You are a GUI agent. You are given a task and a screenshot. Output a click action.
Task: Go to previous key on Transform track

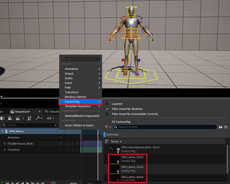(68, 150)
